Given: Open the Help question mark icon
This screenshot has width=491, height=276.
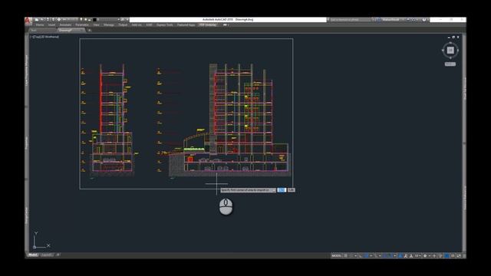Looking at the screenshot, I should (x=424, y=20).
